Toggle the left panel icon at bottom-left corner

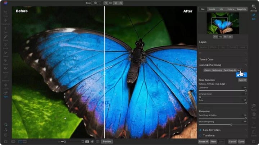tap(6, 142)
